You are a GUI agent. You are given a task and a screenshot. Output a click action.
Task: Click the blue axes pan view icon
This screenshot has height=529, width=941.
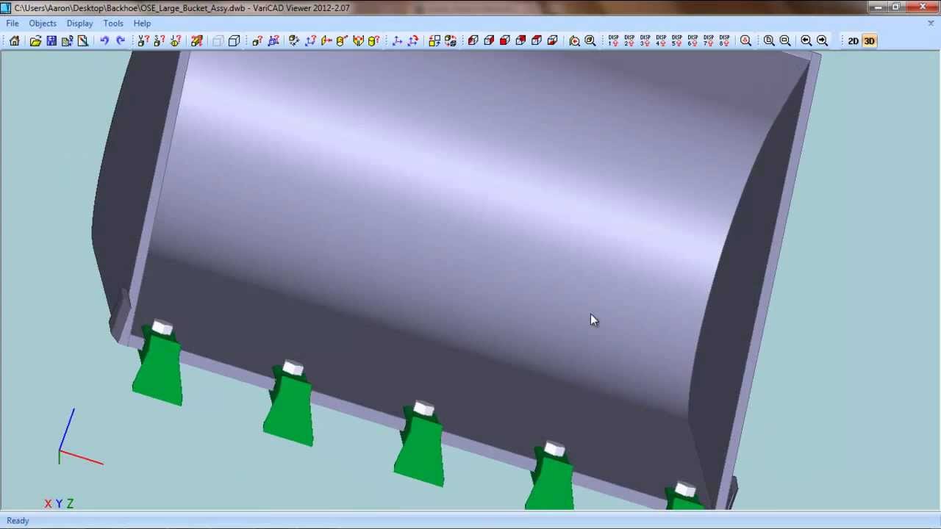pyautogui.click(x=397, y=41)
